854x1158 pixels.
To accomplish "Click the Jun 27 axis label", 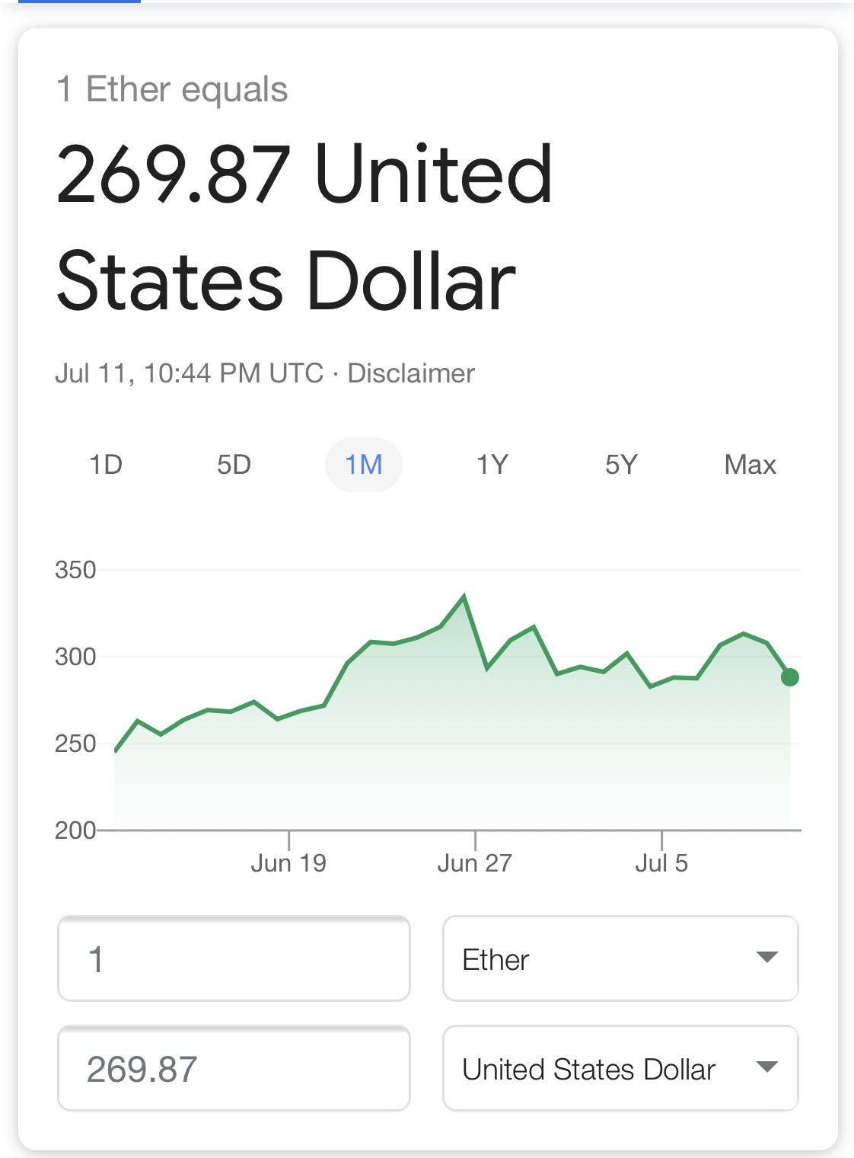I will [x=475, y=862].
